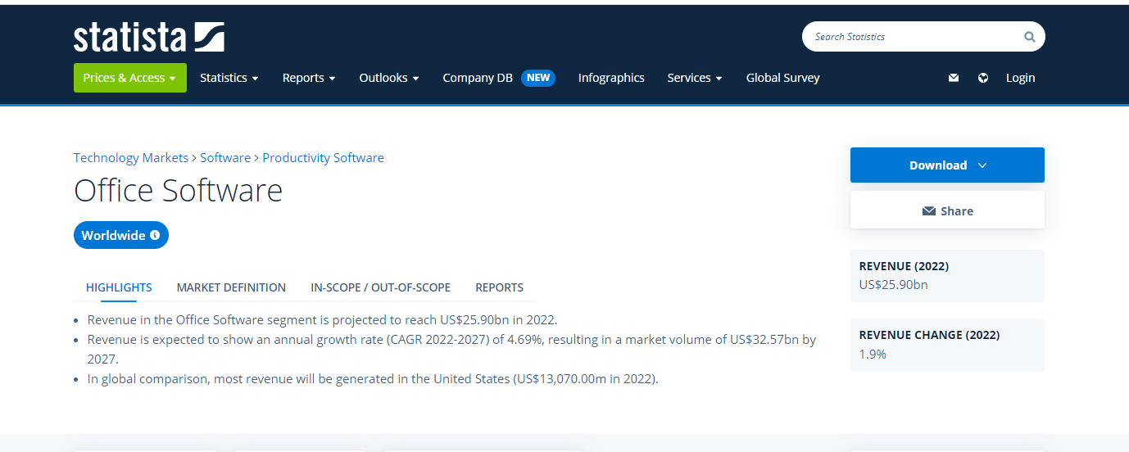Open the Prices & Access dropdown
Screen dimensions: 1129x452
tap(129, 78)
